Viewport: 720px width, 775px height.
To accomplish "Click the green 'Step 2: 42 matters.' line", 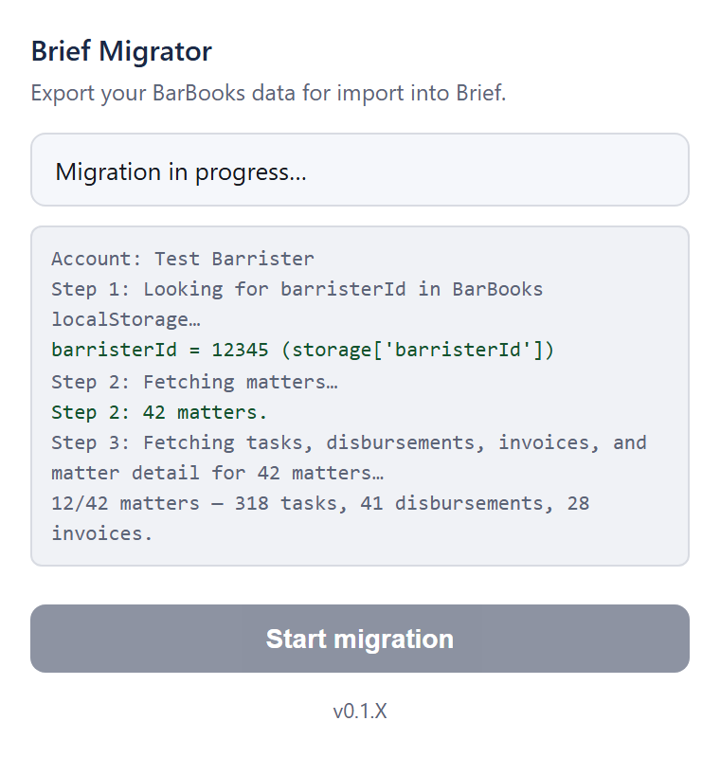I will 159,412.
